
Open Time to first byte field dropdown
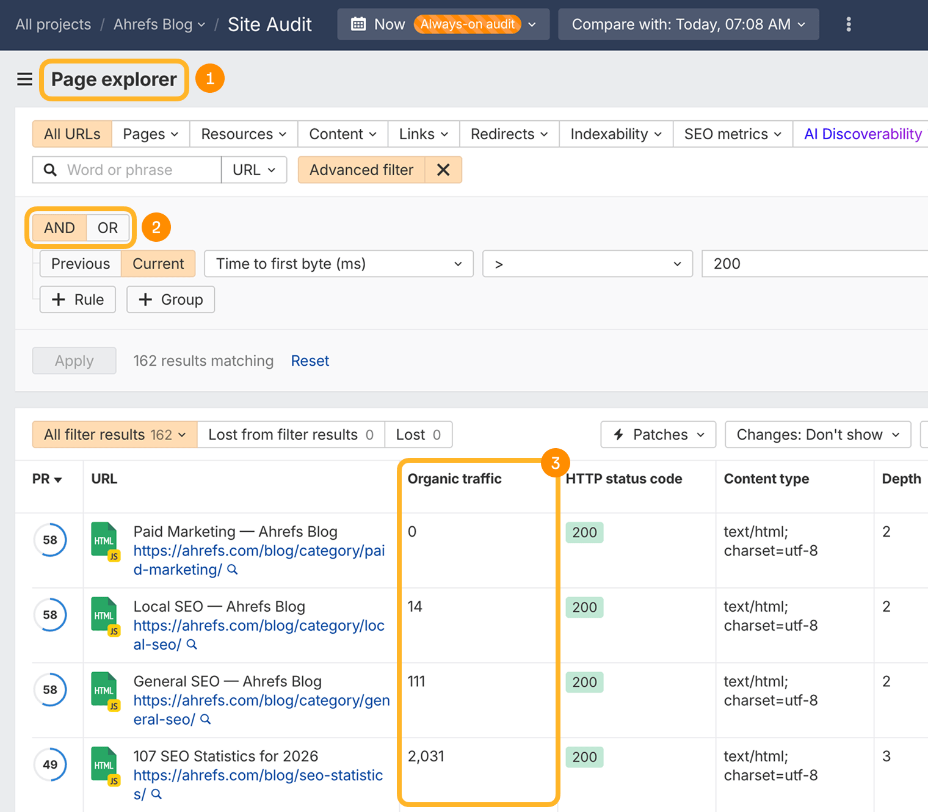pos(339,264)
